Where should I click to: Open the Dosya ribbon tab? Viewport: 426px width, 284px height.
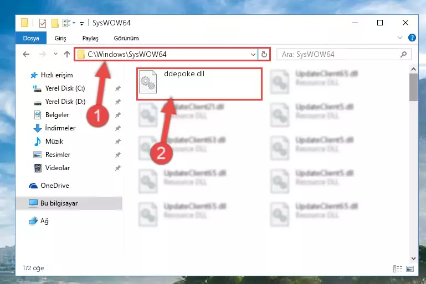click(x=31, y=38)
